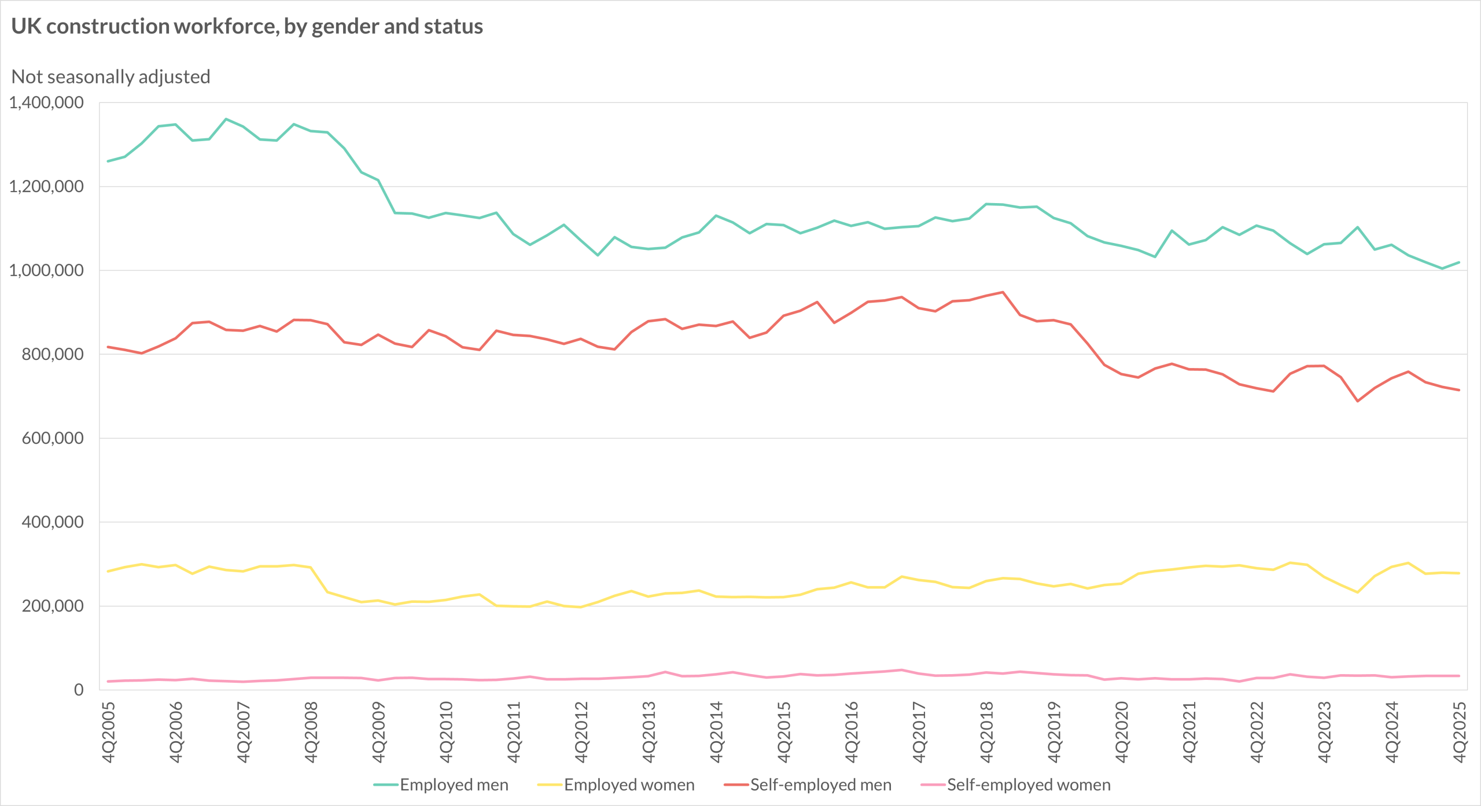Select the 4Q2009 x-axis label
This screenshot has width=1481, height=806.
[378, 732]
